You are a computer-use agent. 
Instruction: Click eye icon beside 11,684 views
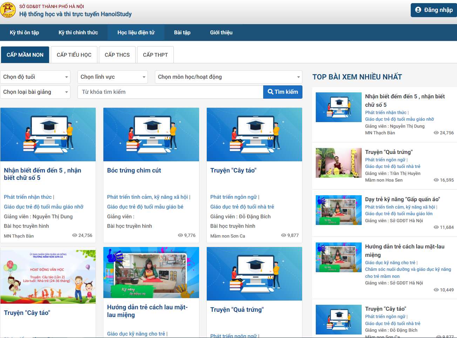436,227
